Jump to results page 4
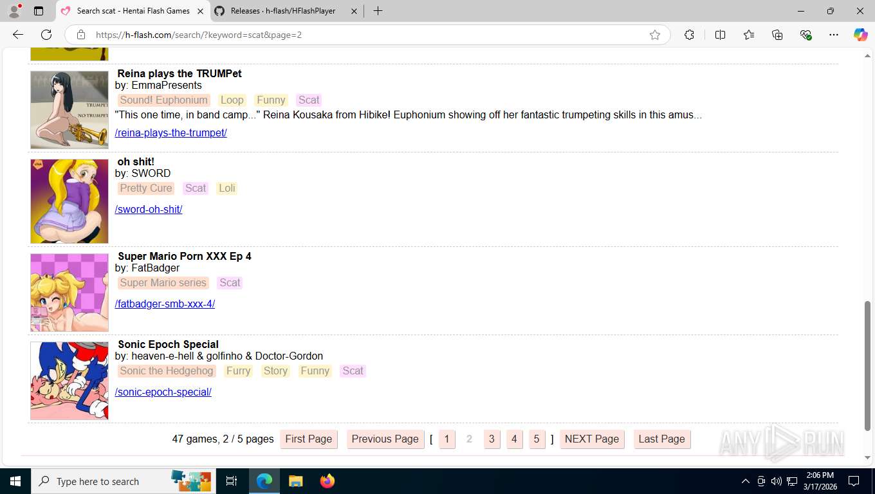875x494 pixels. click(x=514, y=439)
